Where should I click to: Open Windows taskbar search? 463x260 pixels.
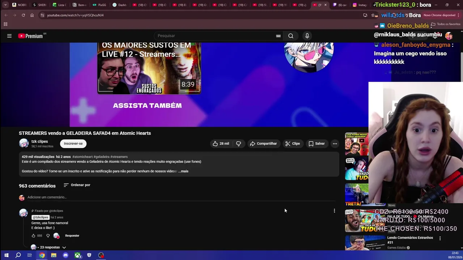click(18, 255)
